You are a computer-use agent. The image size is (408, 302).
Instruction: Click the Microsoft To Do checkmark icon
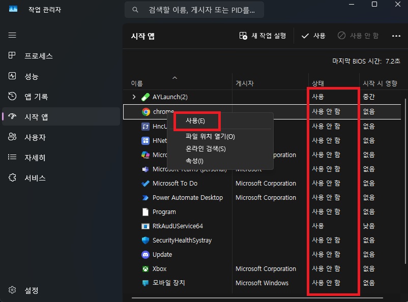pos(145,184)
